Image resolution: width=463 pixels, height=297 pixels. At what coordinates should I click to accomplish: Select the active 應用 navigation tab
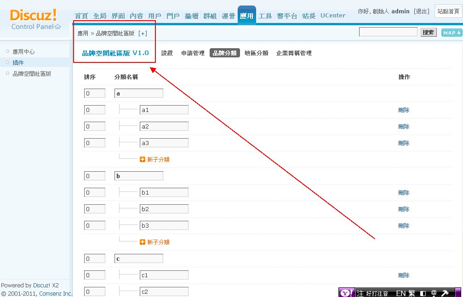246,15
